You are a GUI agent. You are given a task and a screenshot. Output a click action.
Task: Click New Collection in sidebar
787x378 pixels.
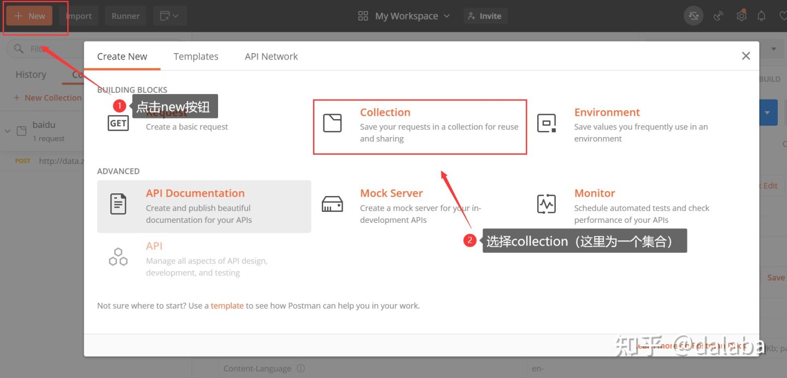48,98
